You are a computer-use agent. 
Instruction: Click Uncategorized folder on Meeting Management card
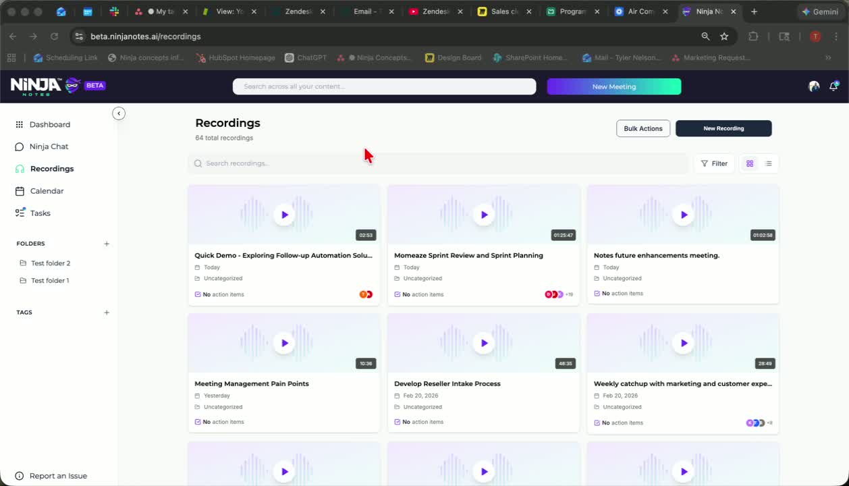click(219, 407)
